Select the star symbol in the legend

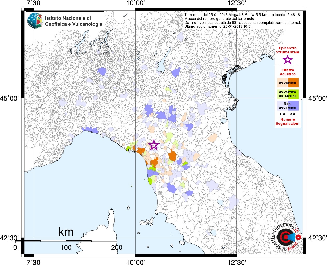(x=288, y=60)
